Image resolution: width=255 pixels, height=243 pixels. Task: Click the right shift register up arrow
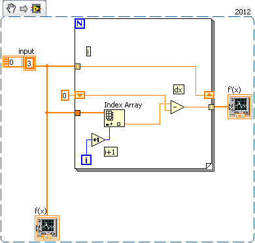pyautogui.click(x=209, y=95)
